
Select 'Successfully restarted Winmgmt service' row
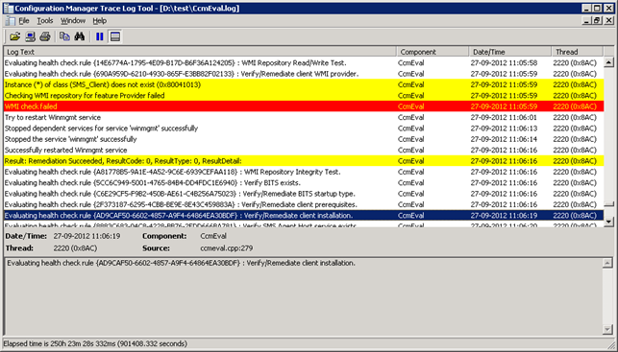click(304, 150)
